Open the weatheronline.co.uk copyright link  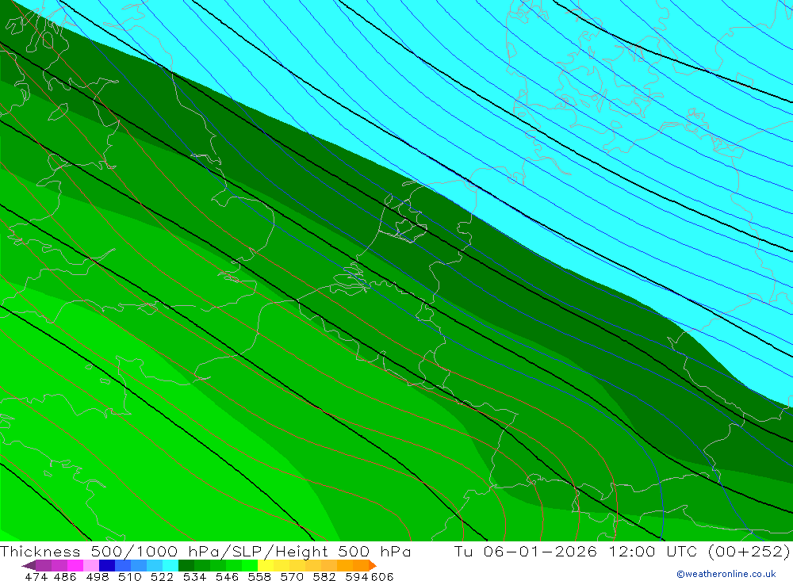726,574
